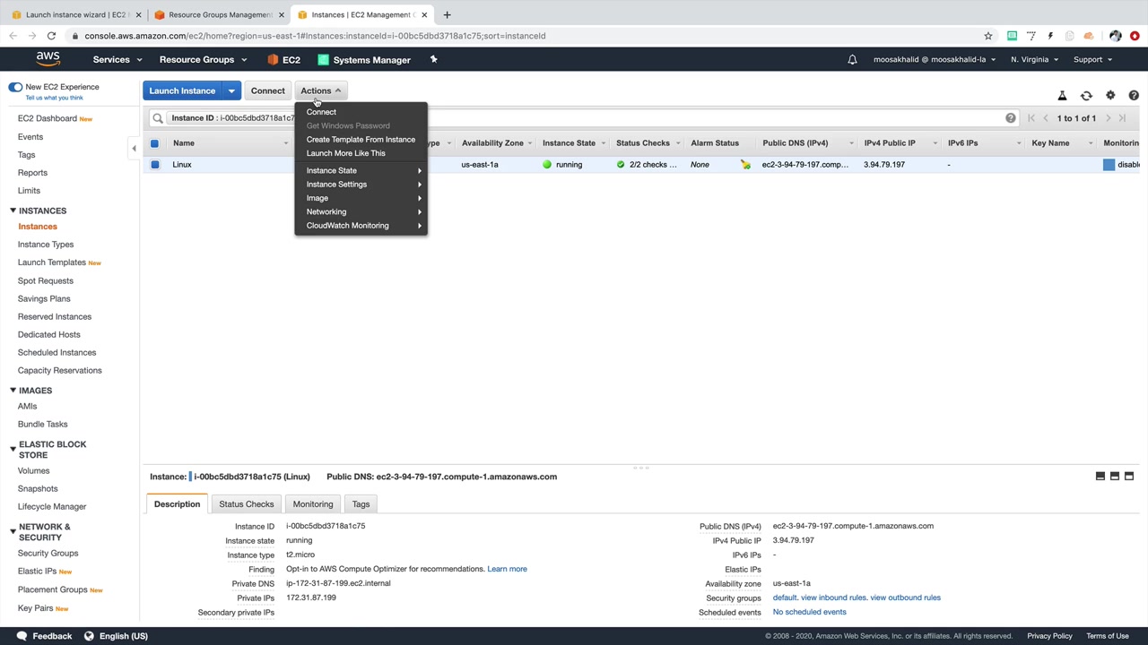Open the Support dropdown menu
Image resolution: width=1148 pixels, height=645 pixels.
1092,60
